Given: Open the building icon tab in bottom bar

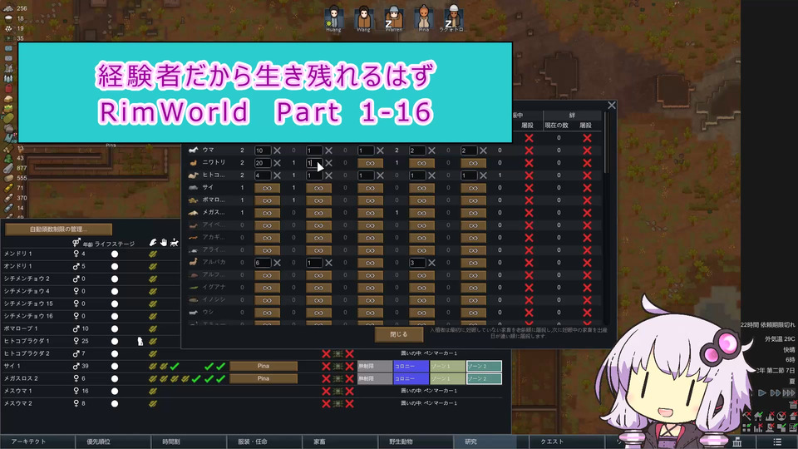Looking at the screenshot, I should (737, 442).
